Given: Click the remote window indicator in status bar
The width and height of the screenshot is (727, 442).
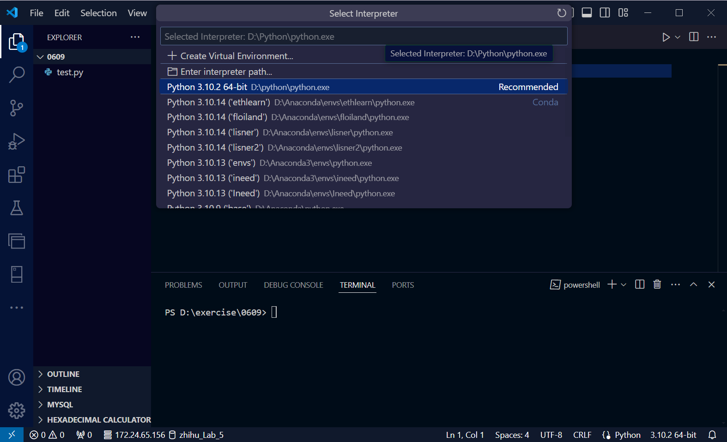Looking at the screenshot, I should point(12,435).
